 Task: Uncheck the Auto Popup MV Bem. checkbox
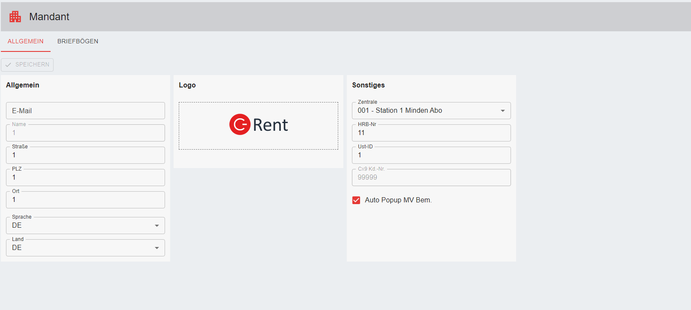tap(356, 200)
